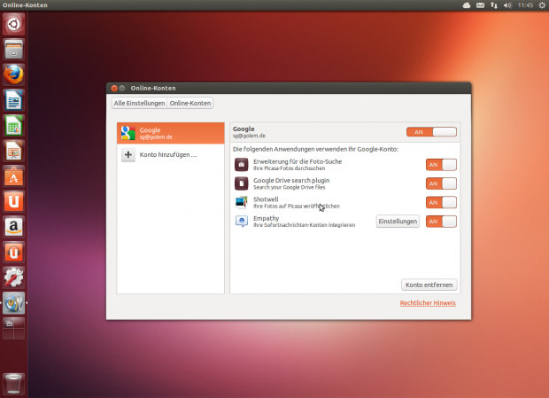
Task: Switch off Empathy account integration
Action: [x=441, y=222]
